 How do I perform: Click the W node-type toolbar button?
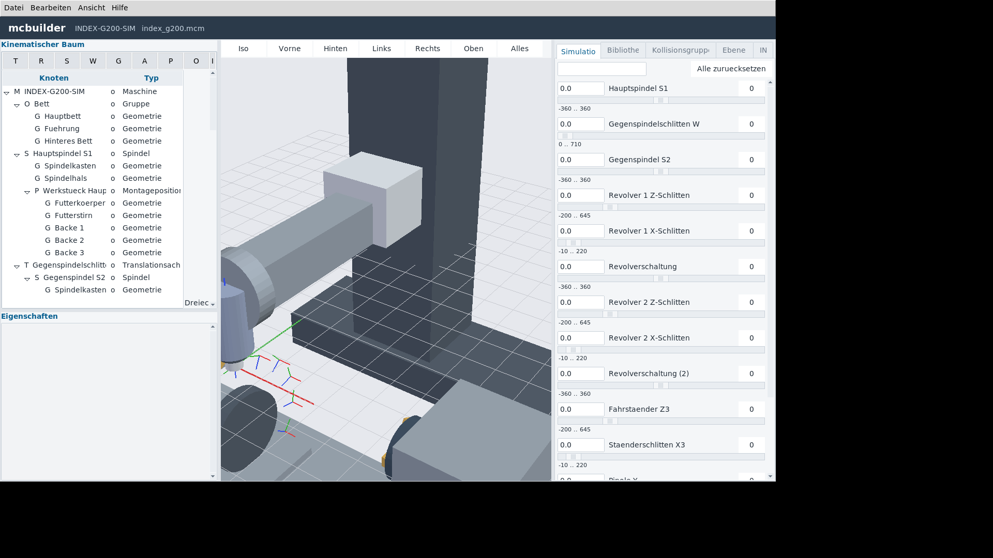point(93,61)
